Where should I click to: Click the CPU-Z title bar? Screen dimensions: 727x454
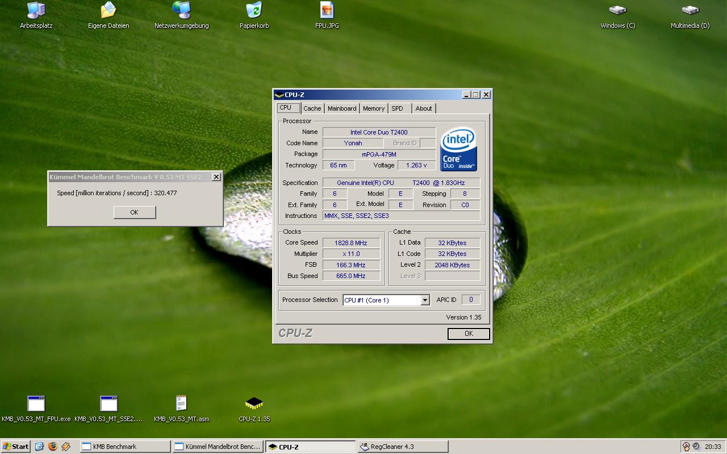pos(382,95)
